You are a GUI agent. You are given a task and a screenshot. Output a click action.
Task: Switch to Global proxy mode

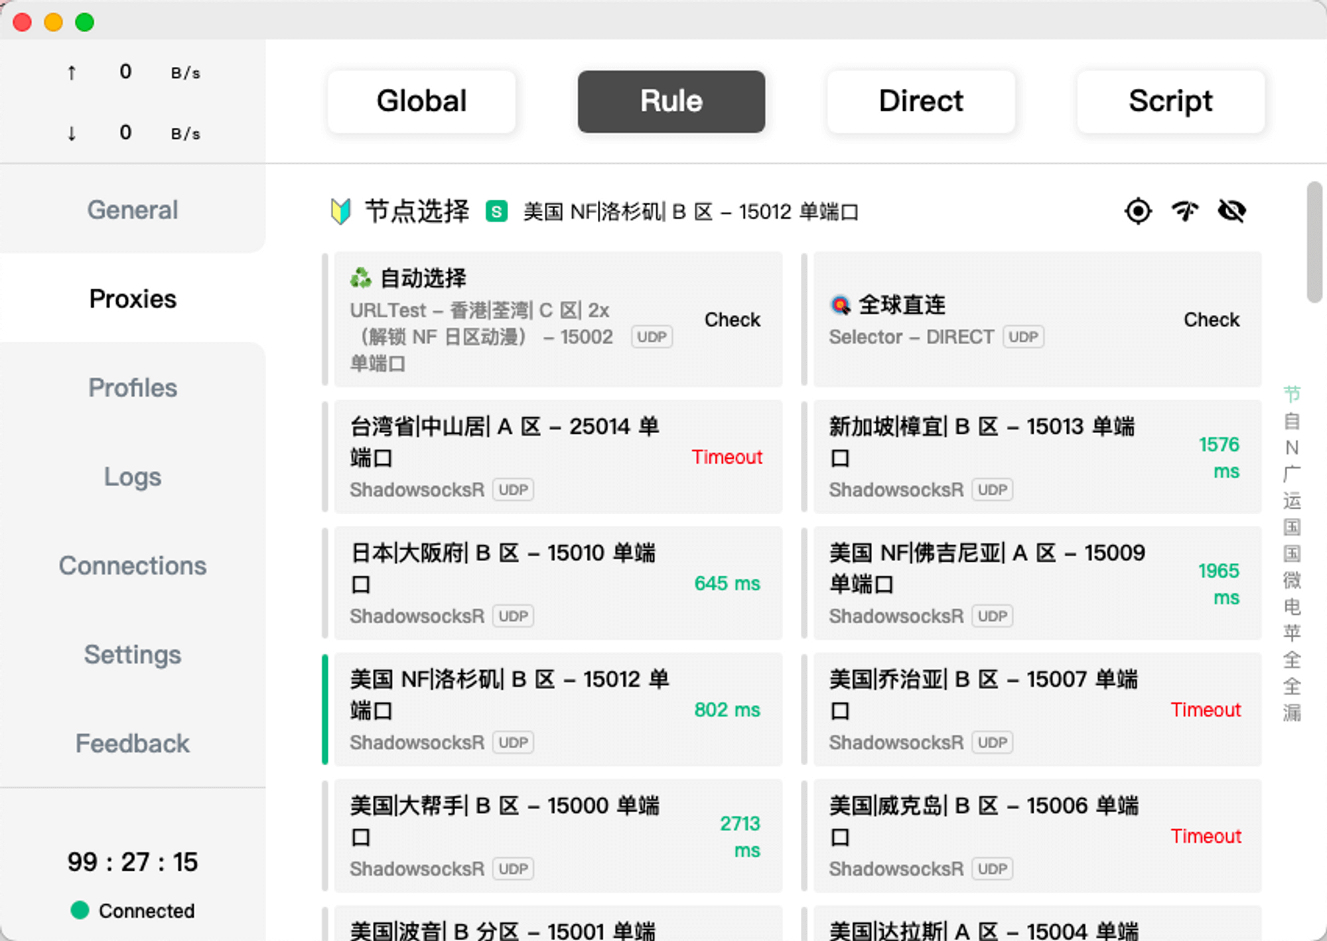click(421, 101)
